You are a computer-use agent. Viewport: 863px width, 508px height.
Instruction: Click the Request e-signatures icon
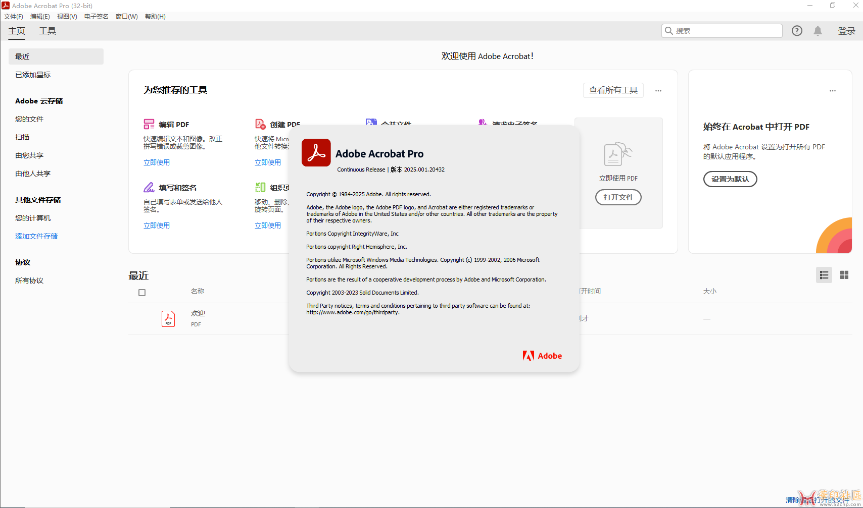[x=483, y=122]
